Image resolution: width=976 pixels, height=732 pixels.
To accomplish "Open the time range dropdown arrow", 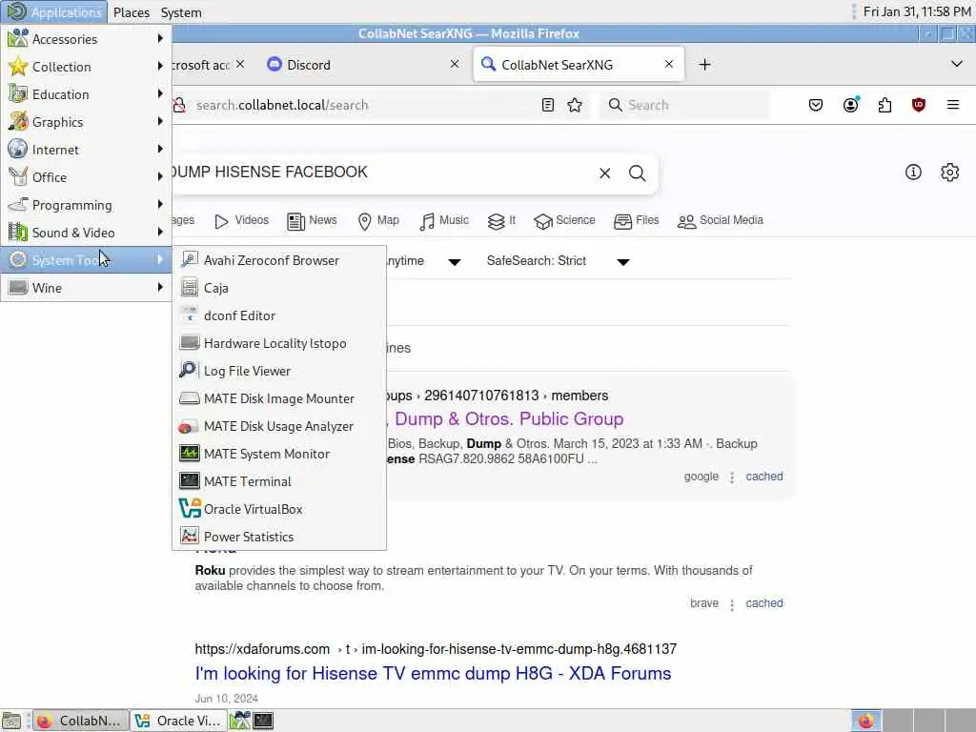I will point(455,262).
